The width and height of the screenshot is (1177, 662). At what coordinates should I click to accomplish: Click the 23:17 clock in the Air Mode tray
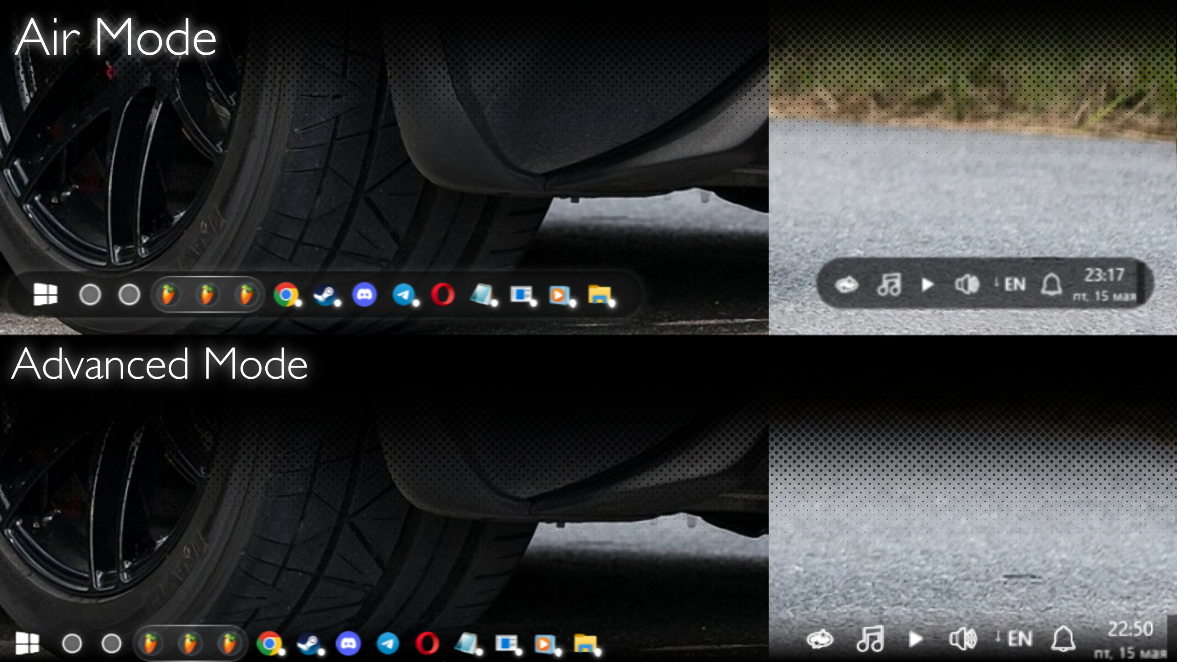1104,275
